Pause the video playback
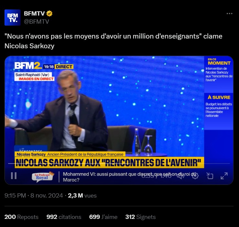The height and width of the screenshot is (227, 239). click(14, 176)
